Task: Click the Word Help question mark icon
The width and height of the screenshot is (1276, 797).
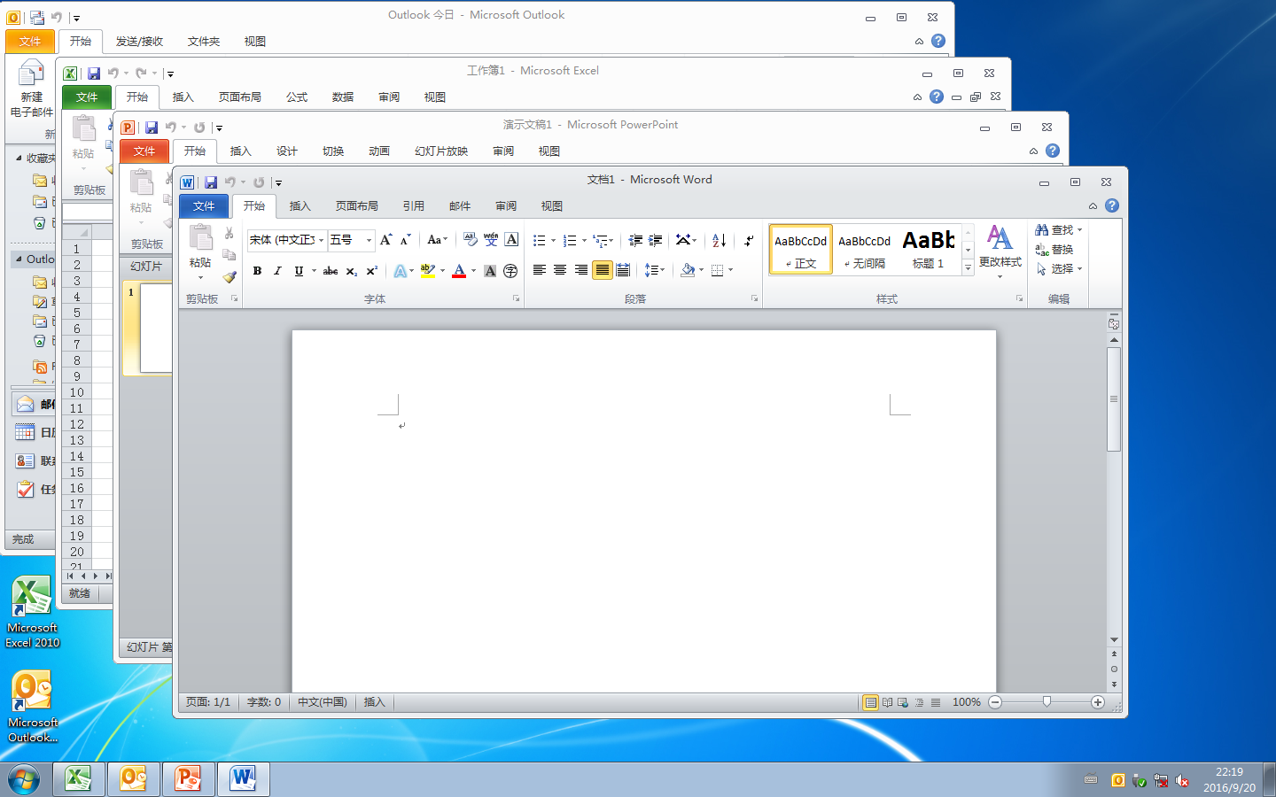Action: (x=1112, y=205)
